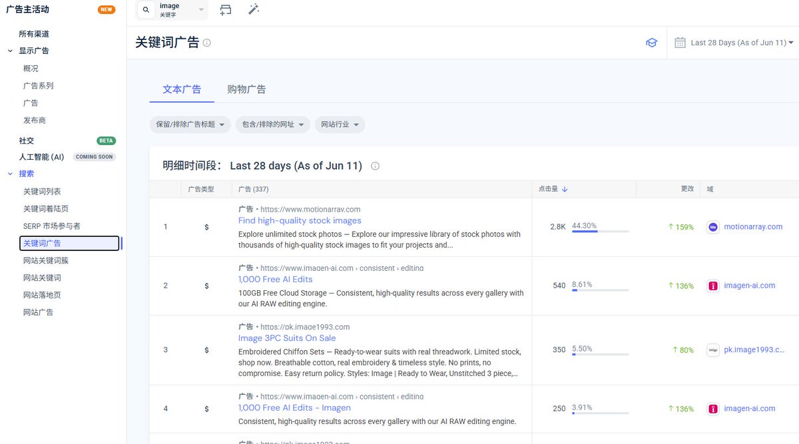Open 网站关键词簇 in the sidebar
Viewport: 799px width, 444px height.
pyautogui.click(x=46, y=261)
